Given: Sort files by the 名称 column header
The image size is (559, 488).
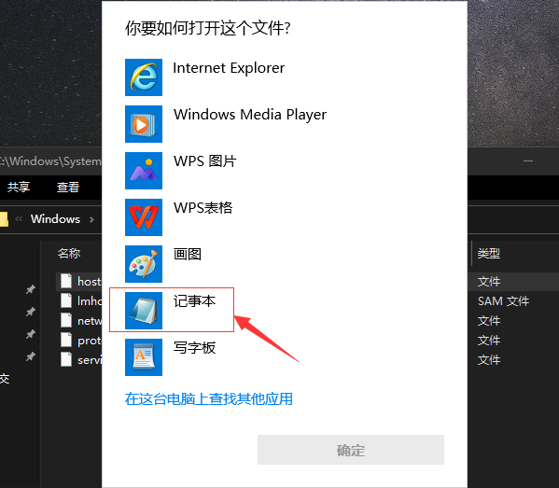Looking at the screenshot, I should tap(69, 254).
